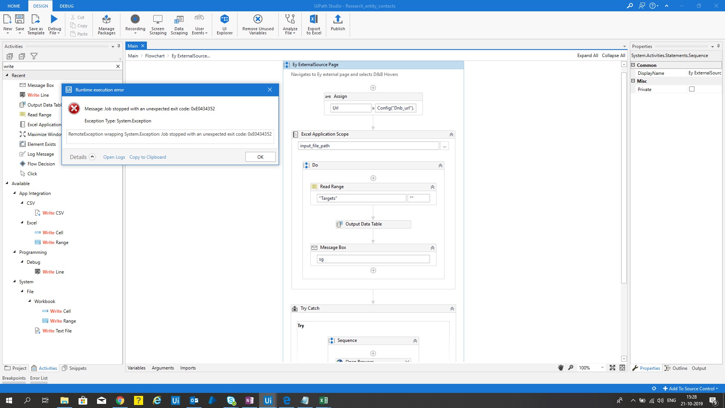Open search icon in title bar
The image size is (725, 408).
coord(630,6)
